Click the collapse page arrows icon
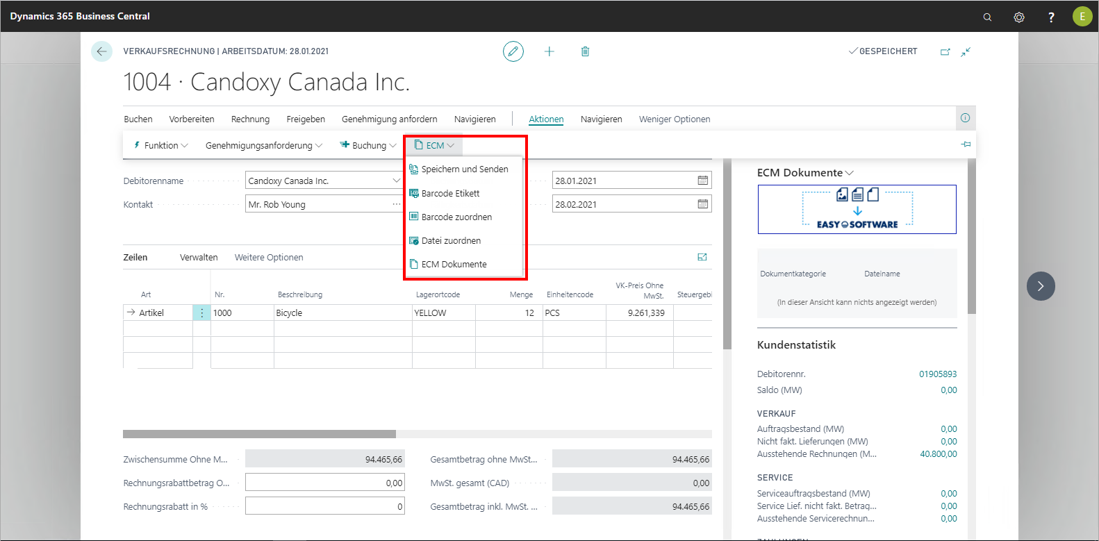The height and width of the screenshot is (541, 1099). (x=966, y=51)
